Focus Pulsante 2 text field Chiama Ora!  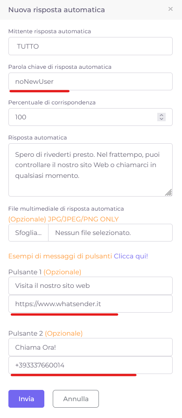[91, 347]
